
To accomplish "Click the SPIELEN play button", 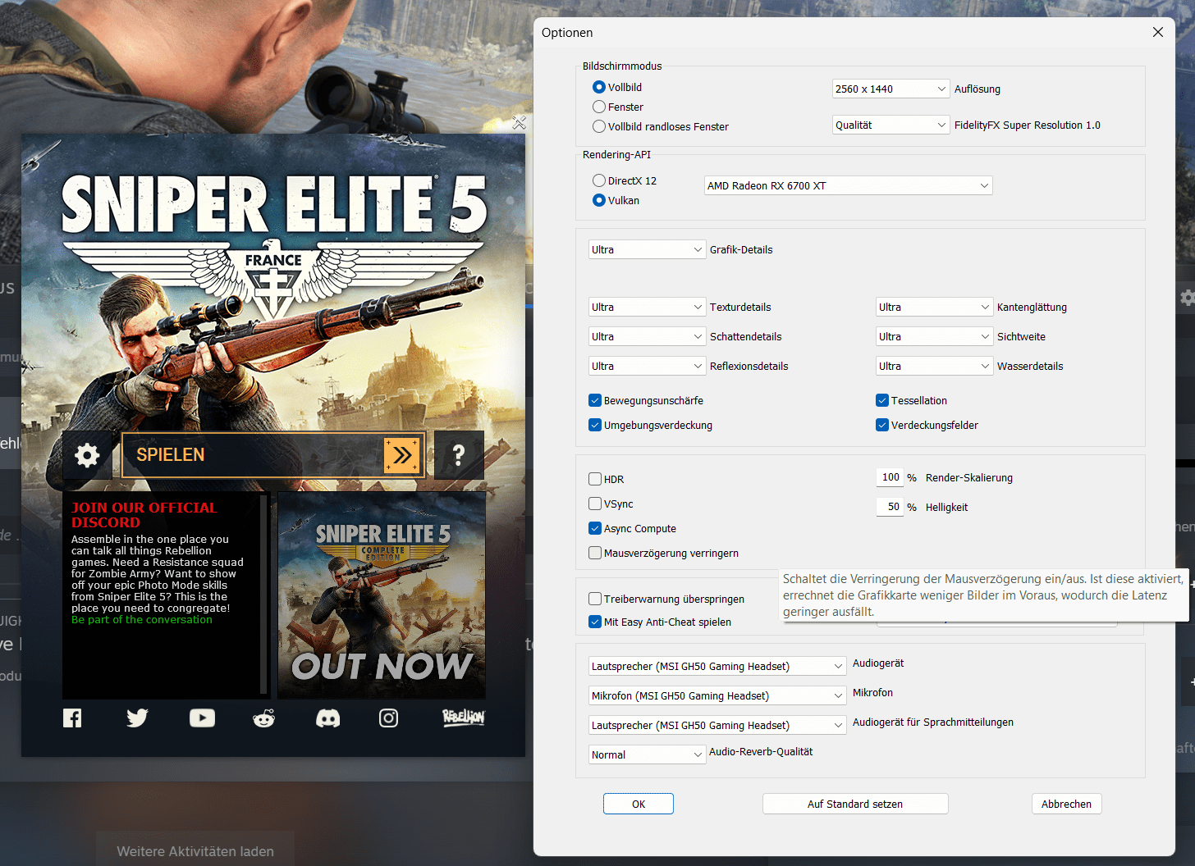I will [273, 455].
